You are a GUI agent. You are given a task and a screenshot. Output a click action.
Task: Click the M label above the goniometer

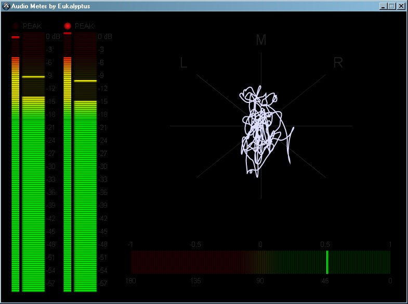tap(261, 40)
